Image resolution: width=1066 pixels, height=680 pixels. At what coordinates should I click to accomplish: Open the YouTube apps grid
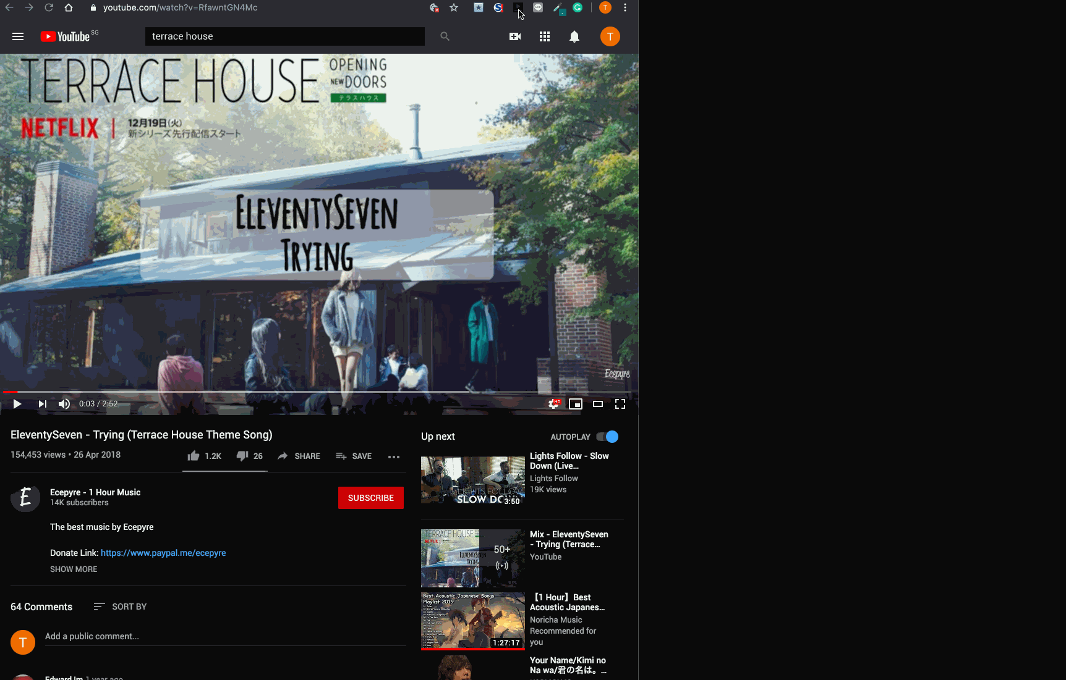tap(545, 36)
